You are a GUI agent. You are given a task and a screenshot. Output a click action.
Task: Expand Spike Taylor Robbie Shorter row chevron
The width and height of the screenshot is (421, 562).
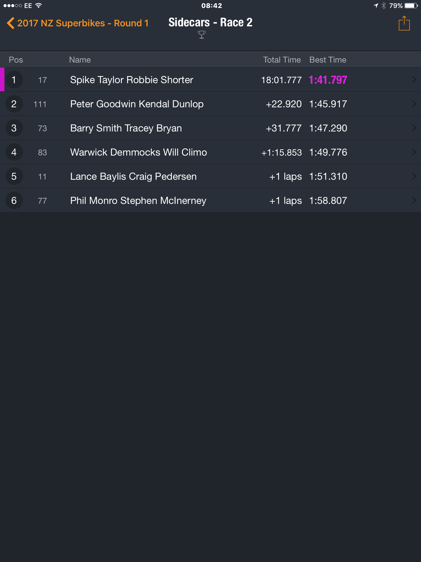pyautogui.click(x=414, y=80)
